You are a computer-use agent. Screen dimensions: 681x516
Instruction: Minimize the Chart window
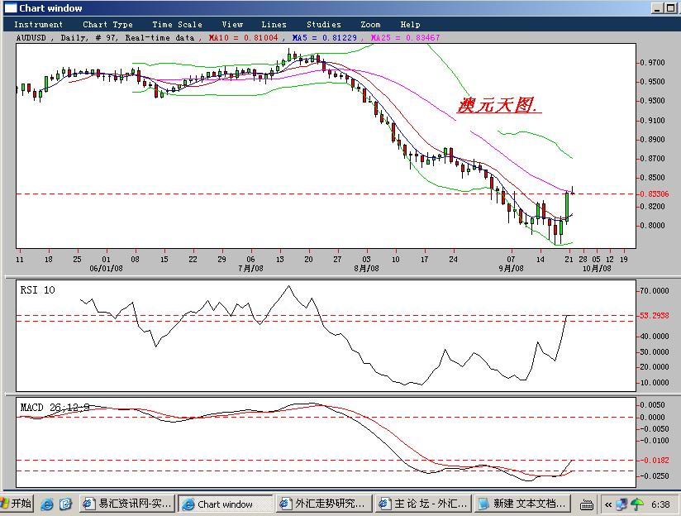(x=658, y=8)
